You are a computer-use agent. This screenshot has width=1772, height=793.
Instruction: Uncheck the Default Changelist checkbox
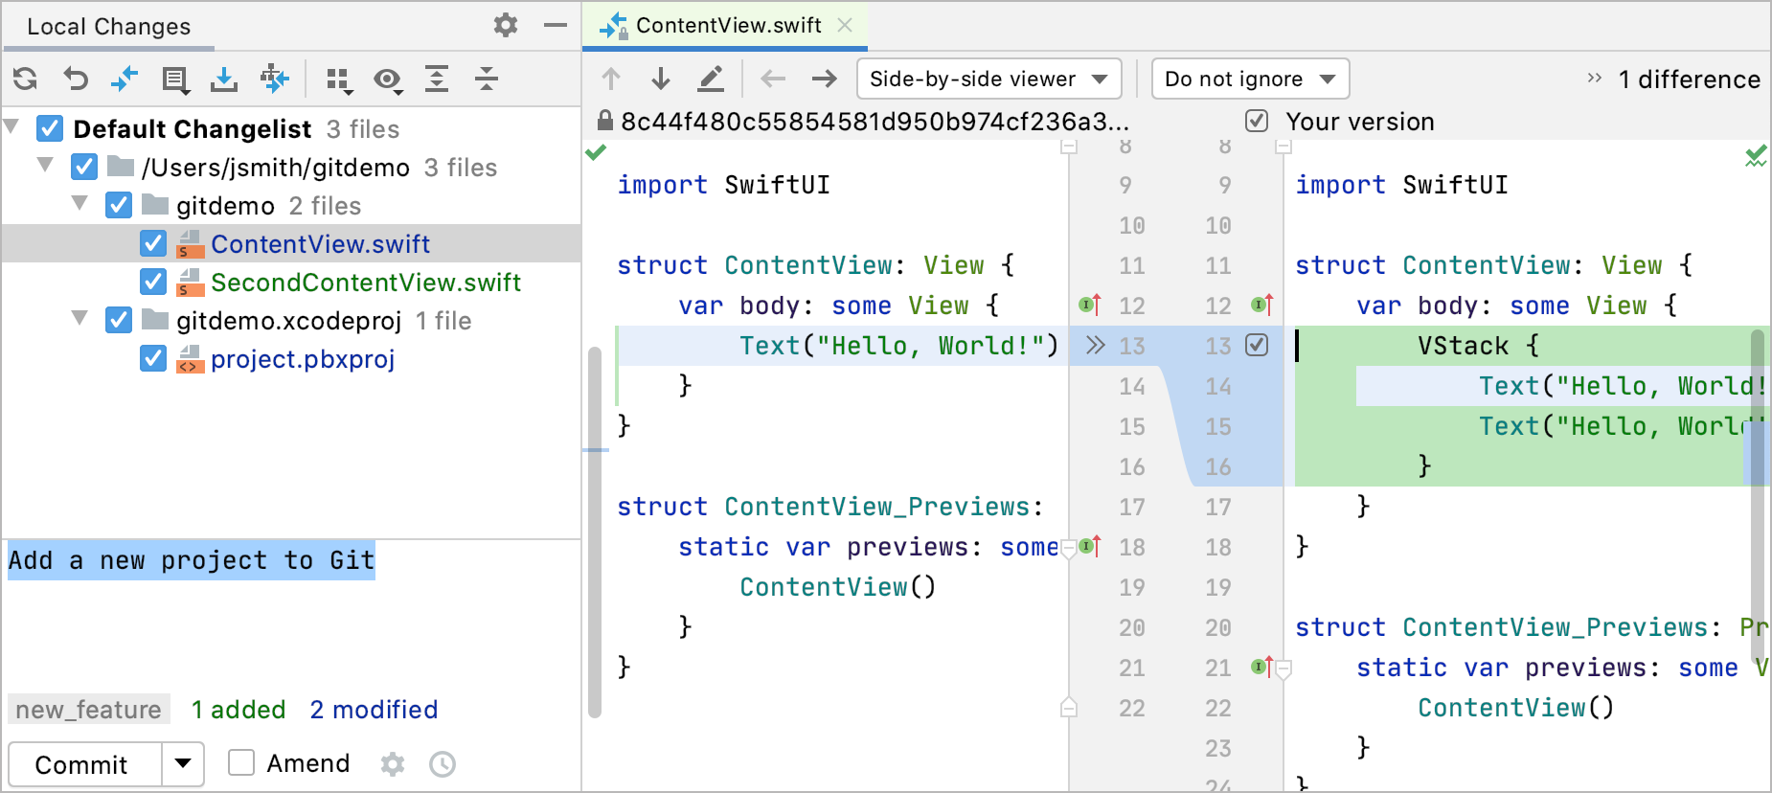(50, 128)
